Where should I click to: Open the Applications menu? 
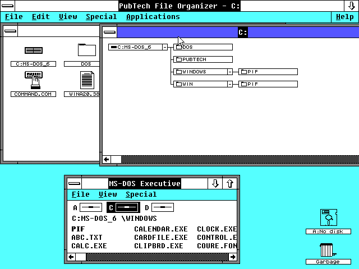coord(153,17)
